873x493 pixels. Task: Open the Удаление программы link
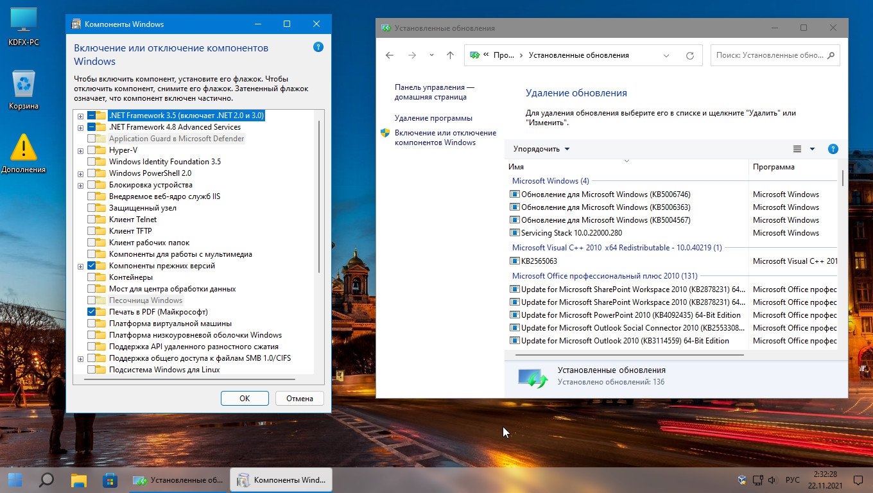(x=433, y=118)
